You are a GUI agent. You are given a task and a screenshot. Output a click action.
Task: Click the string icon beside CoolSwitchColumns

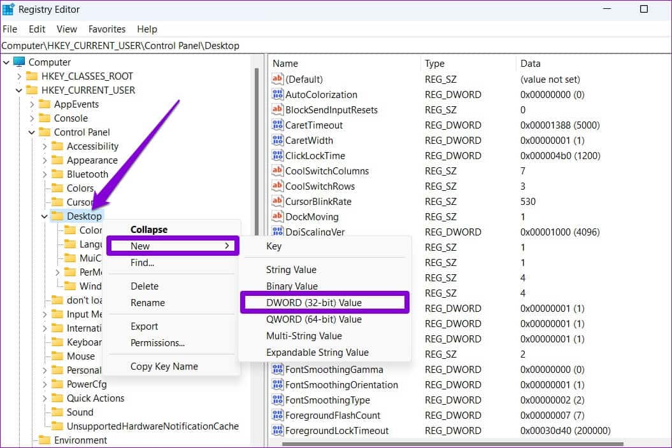[x=277, y=171]
